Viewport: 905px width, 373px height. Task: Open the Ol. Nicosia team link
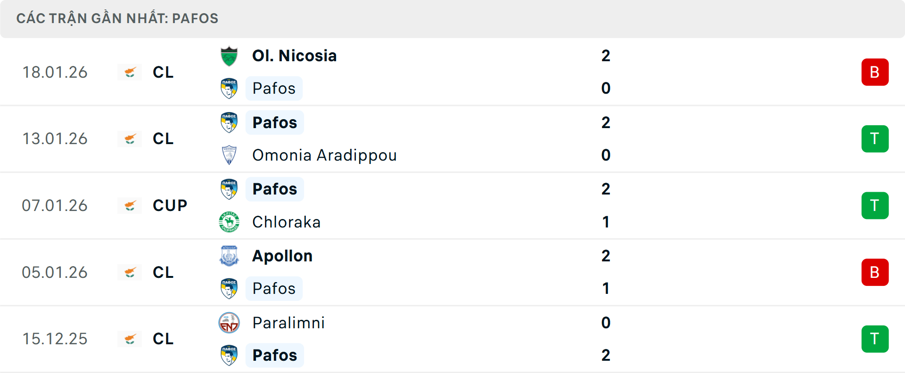[294, 56]
